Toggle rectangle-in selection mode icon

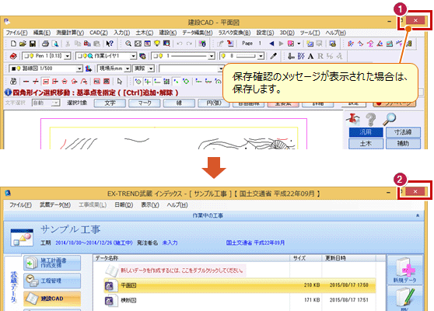coord(46,82)
